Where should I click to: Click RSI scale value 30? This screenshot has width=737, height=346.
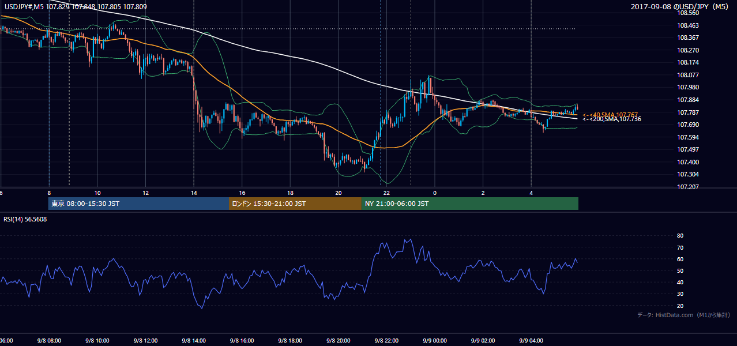[x=680, y=294]
